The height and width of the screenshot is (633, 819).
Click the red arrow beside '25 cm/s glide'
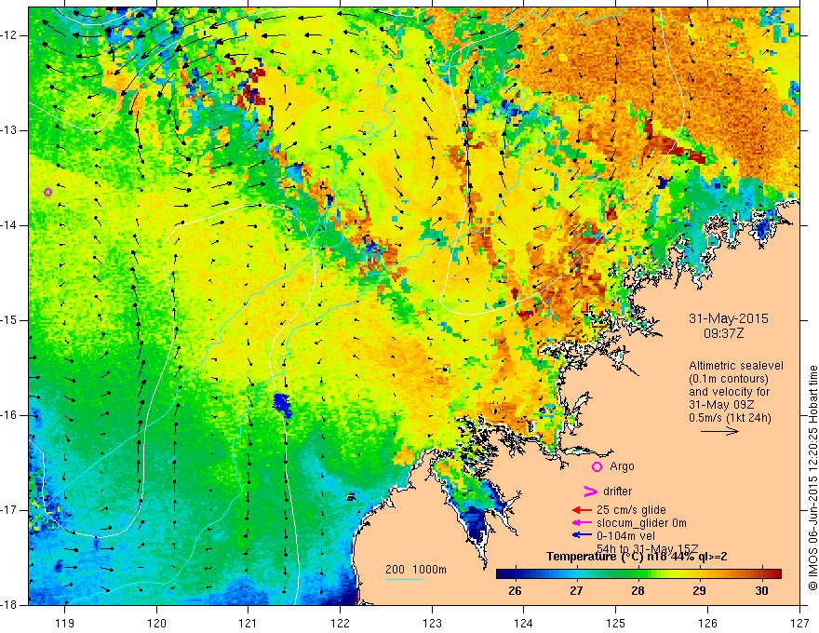click(582, 510)
